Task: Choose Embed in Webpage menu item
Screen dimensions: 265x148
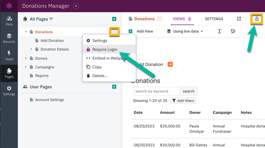Action: [x=109, y=58]
